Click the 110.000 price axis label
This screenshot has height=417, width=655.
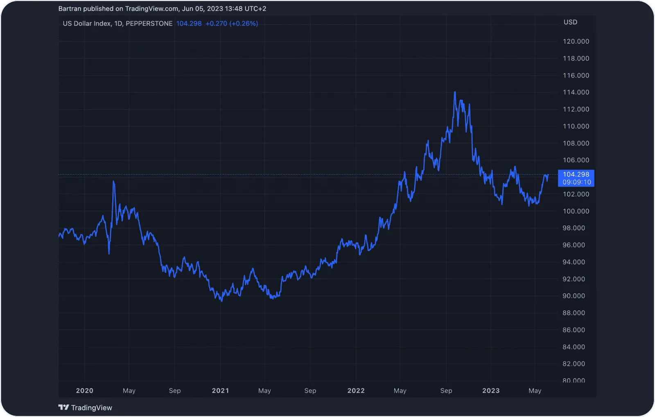coord(576,126)
